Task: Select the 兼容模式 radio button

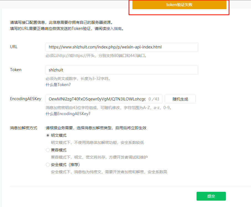Action: [48, 150]
